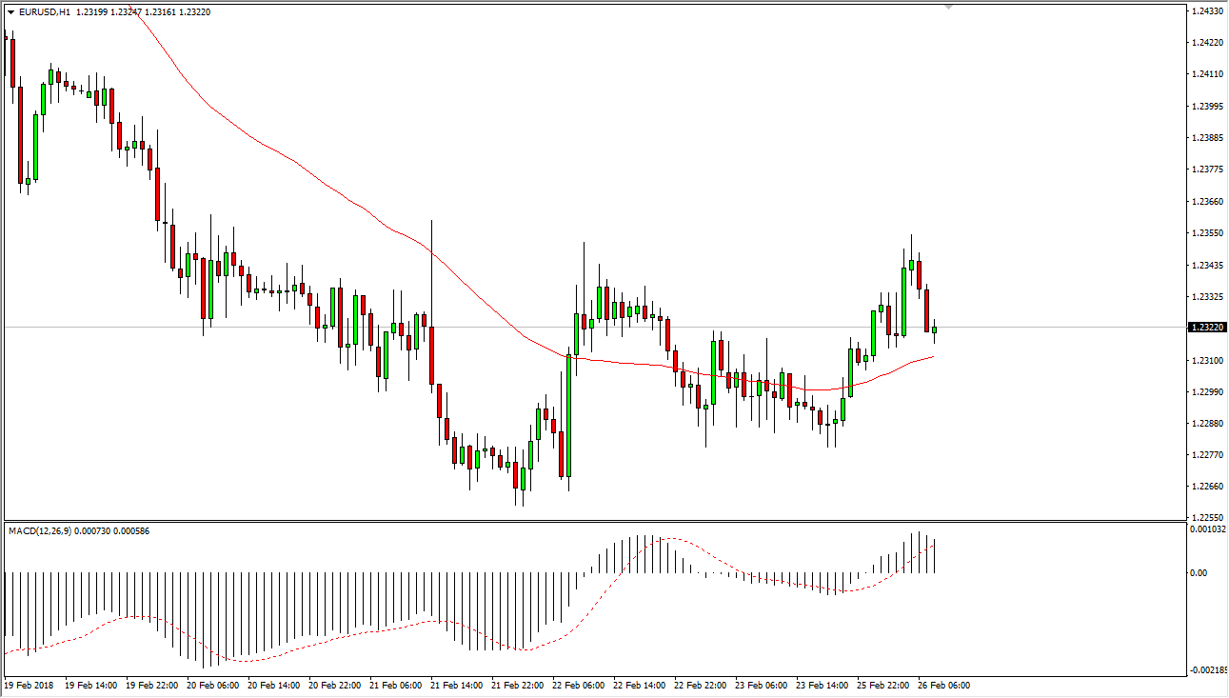This screenshot has height=698, width=1229.
Task: Click the last green candle on chart
Action: point(935,330)
